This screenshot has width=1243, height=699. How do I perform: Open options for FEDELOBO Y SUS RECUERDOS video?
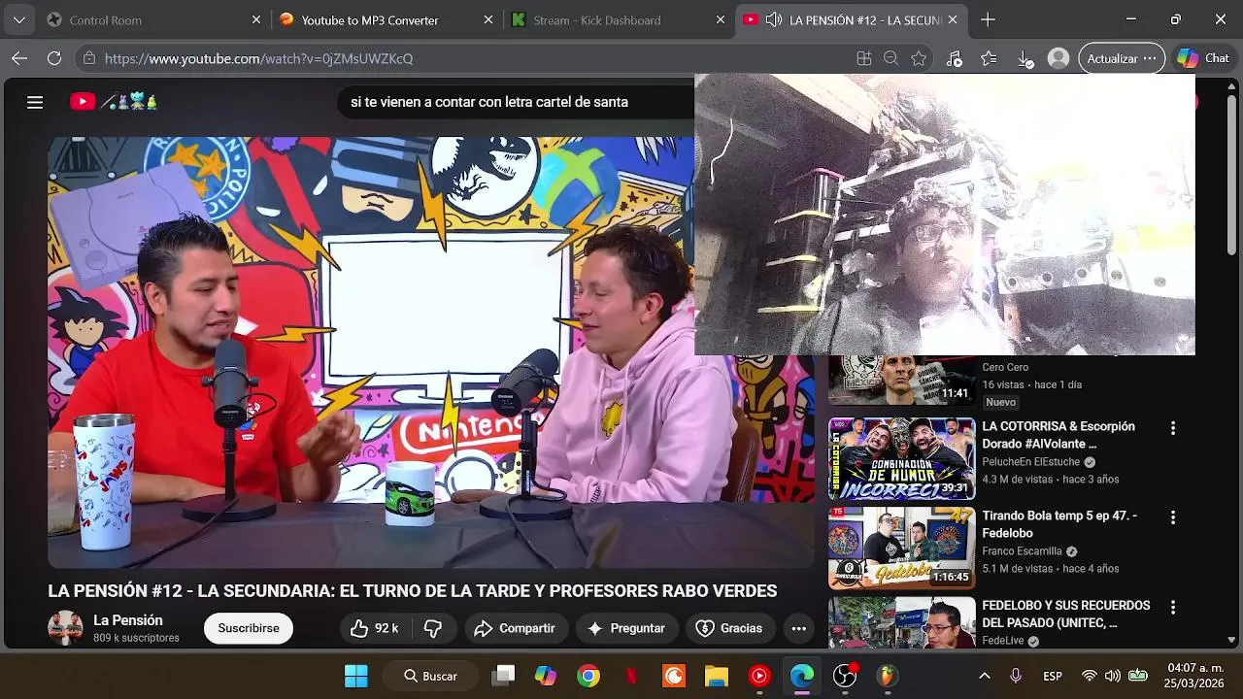click(x=1172, y=607)
